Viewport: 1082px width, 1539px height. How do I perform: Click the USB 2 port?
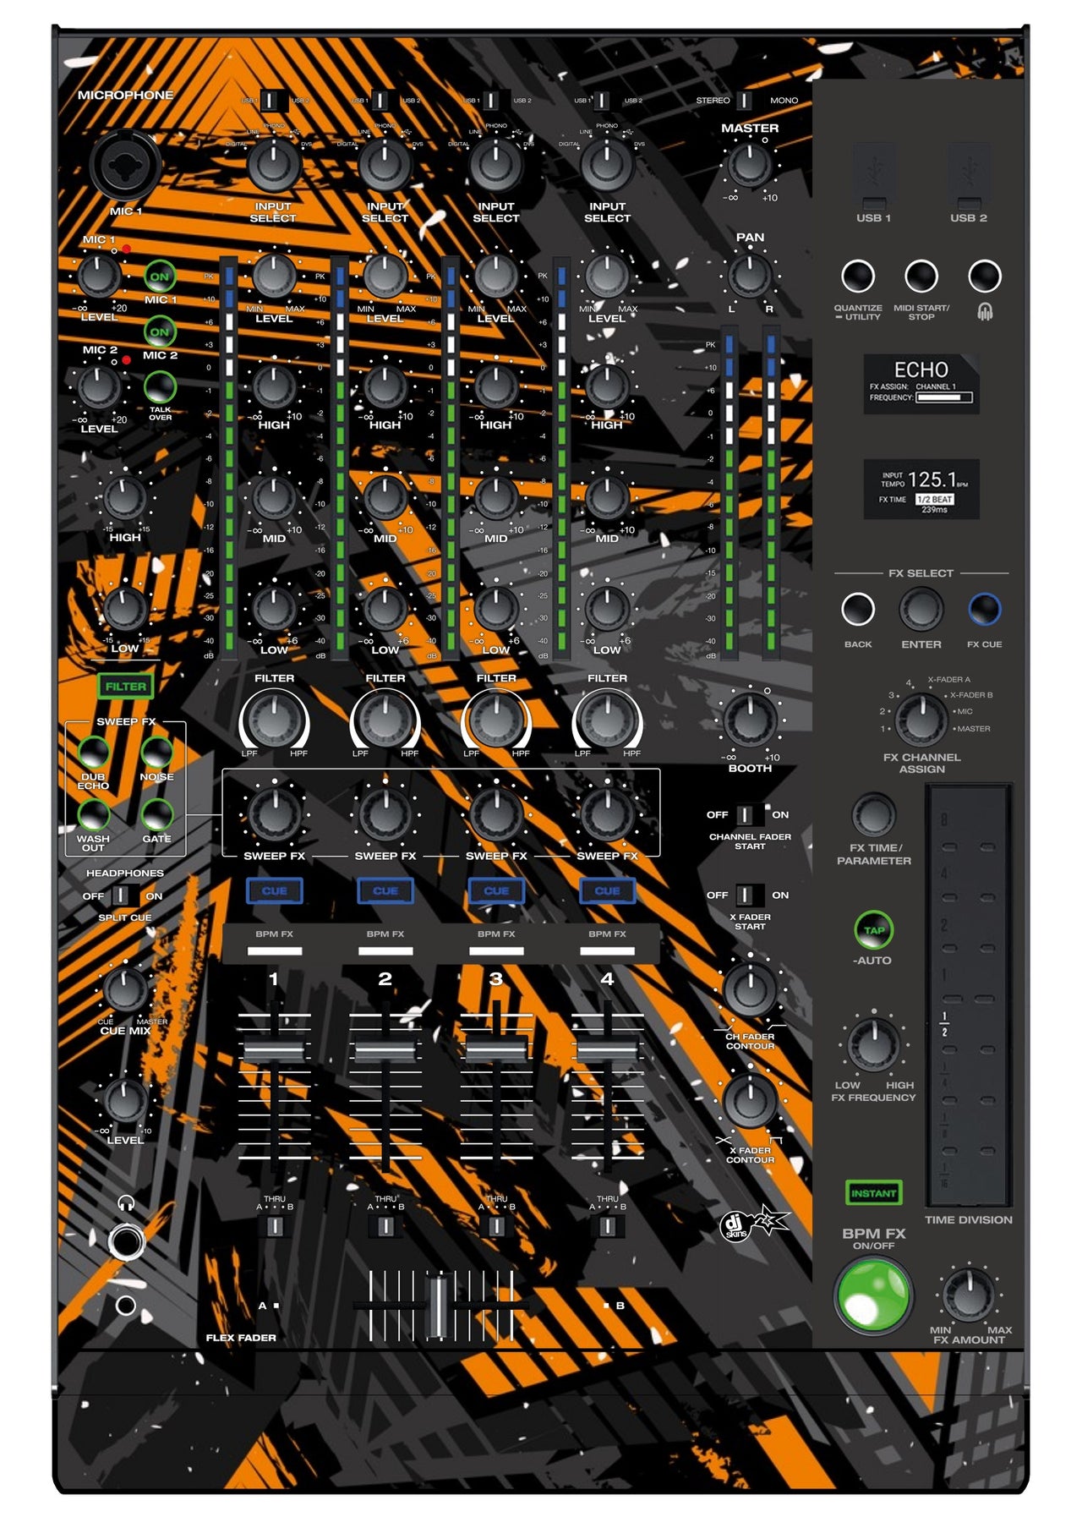coord(969,176)
